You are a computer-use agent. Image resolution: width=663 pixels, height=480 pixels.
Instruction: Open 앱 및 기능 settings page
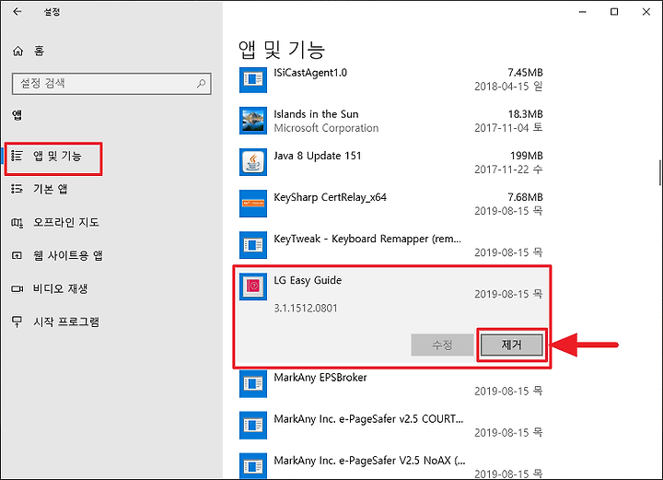(57, 156)
